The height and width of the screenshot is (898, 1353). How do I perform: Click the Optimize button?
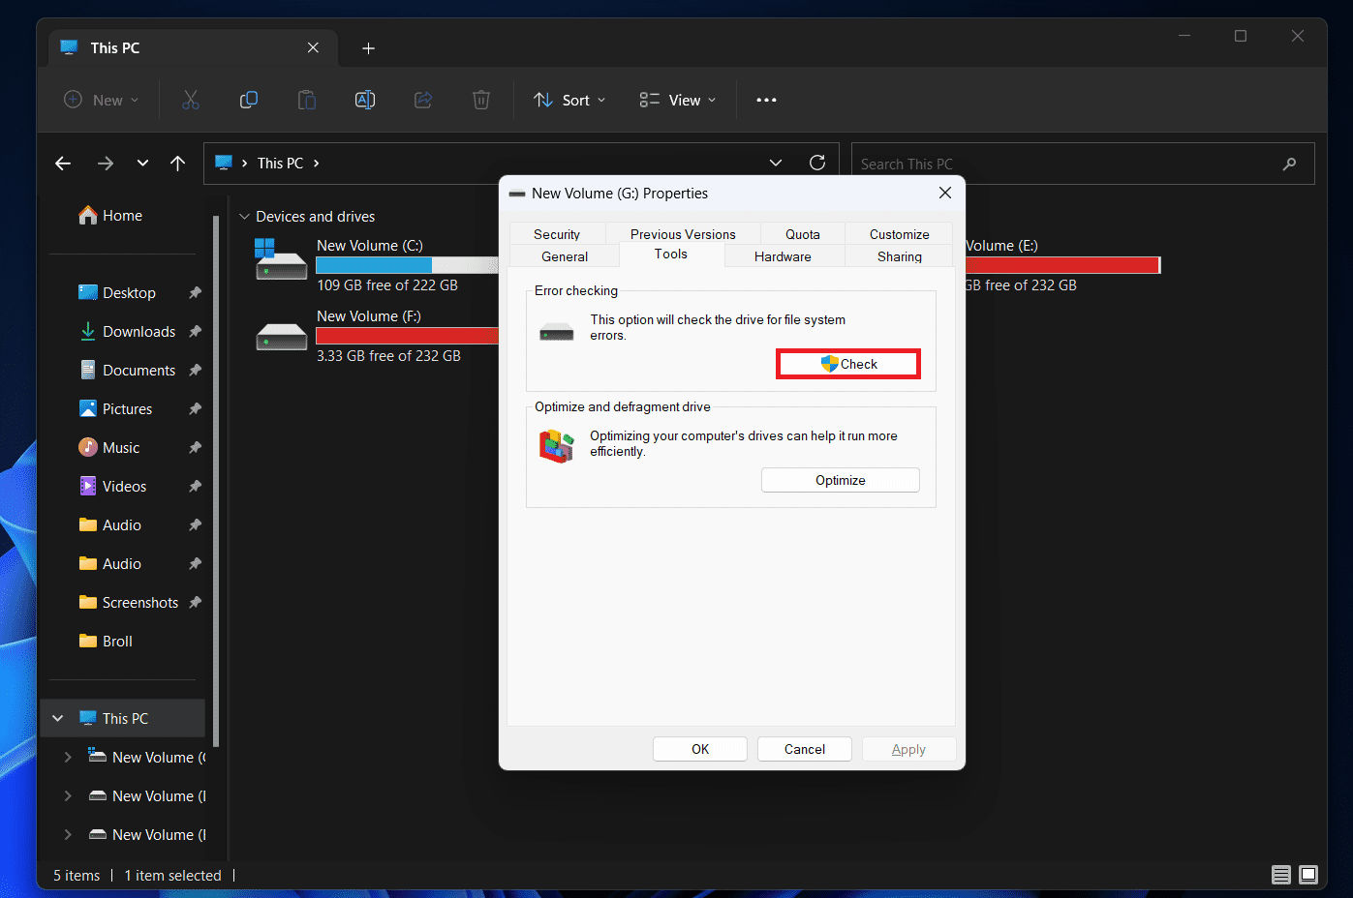click(840, 480)
